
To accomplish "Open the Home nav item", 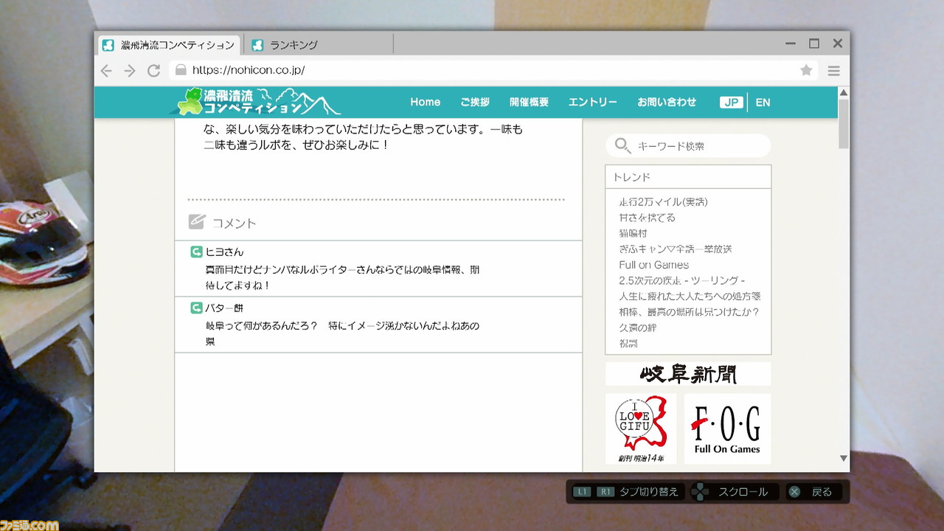I will pyautogui.click(x=425, y=103).
